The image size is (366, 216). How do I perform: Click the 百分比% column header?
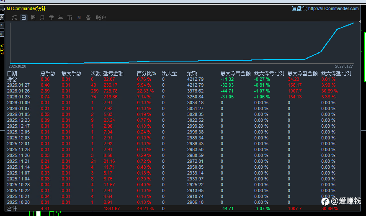(x=146, y=74)
